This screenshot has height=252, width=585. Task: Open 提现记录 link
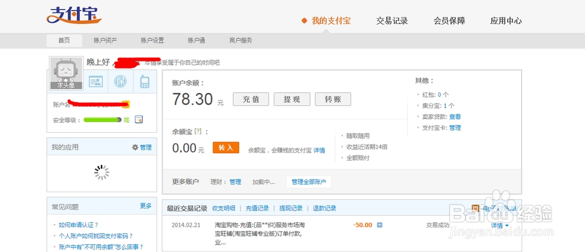pyautogui.click(x=291, y=208)
